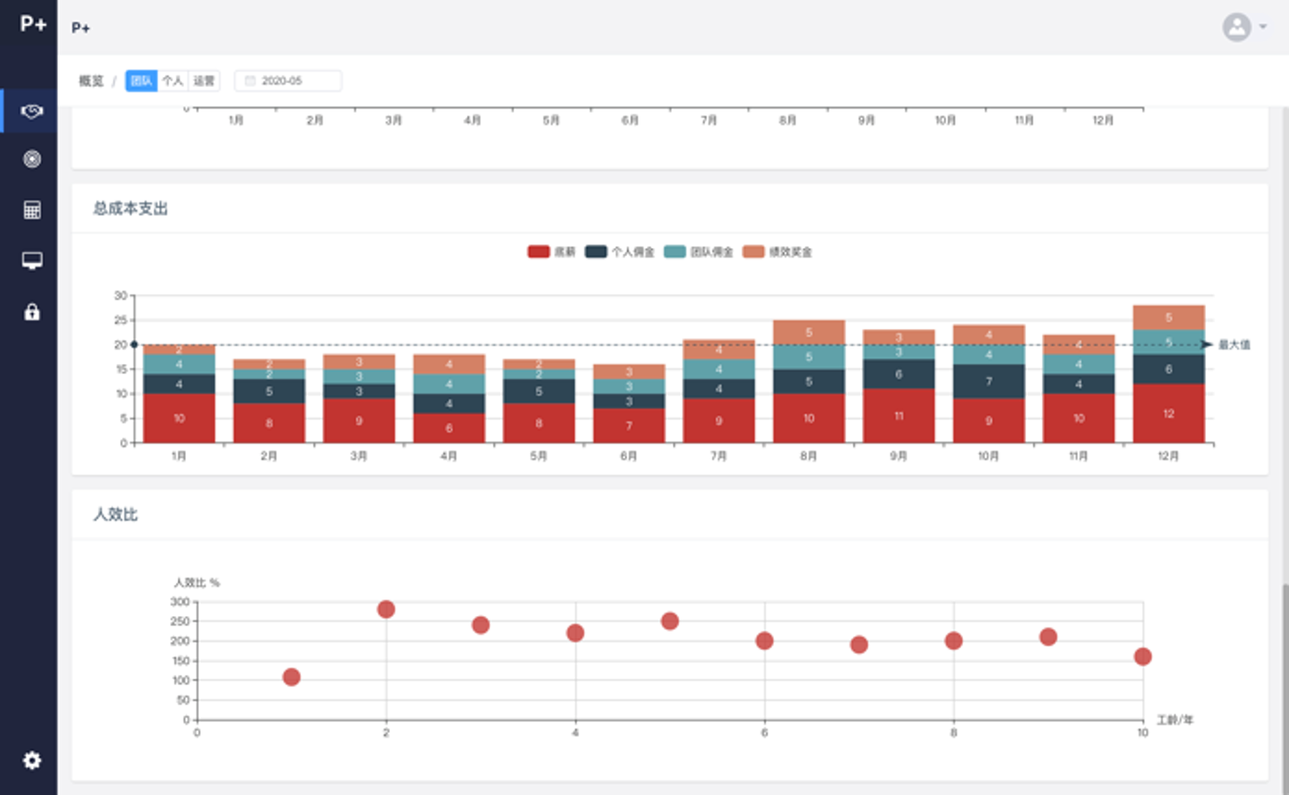Switch to the 运营 tab
Viewport: 1289px width, 795px height.
click(204, 80)
